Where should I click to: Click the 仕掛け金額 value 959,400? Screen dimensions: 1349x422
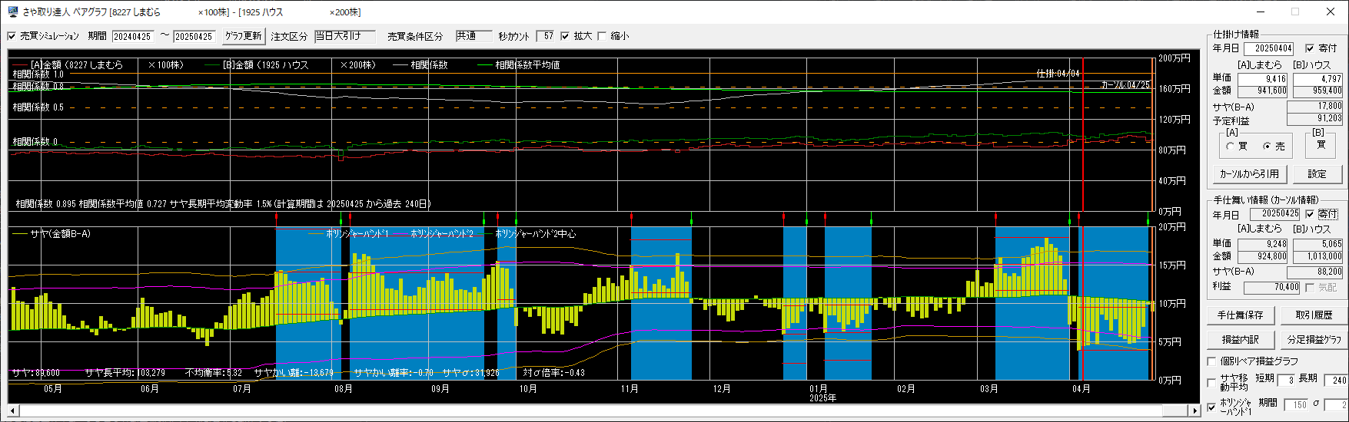[x=1318, y=91]
